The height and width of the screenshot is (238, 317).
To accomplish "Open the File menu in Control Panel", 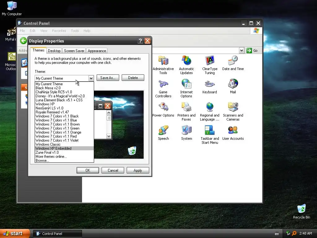I will pos(22,31).
